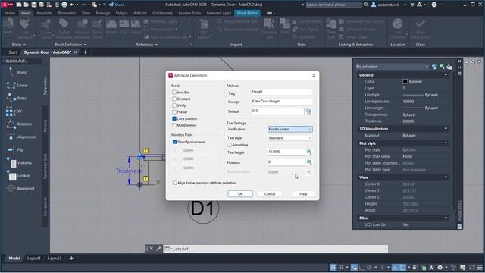485x273 pixels.
Task: Click Select Objects icon in Properties palette
Action: click(x=442, y=67)
